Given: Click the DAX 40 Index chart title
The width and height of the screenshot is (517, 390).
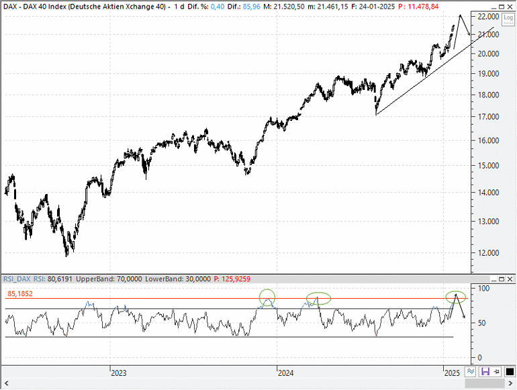Looking at the screenshot, I should [x=85, y=7].
